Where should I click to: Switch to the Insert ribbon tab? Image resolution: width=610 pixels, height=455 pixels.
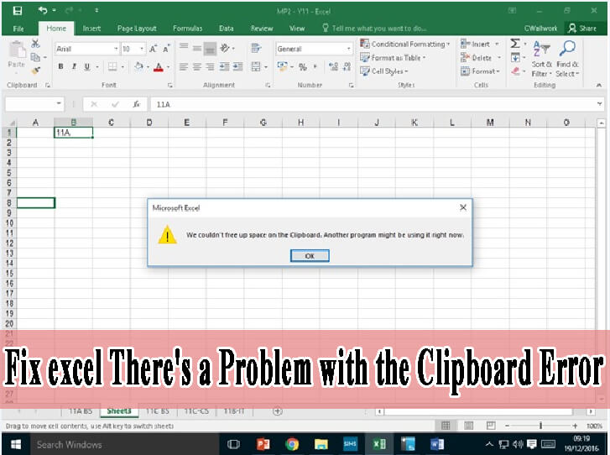coord(91,29)
